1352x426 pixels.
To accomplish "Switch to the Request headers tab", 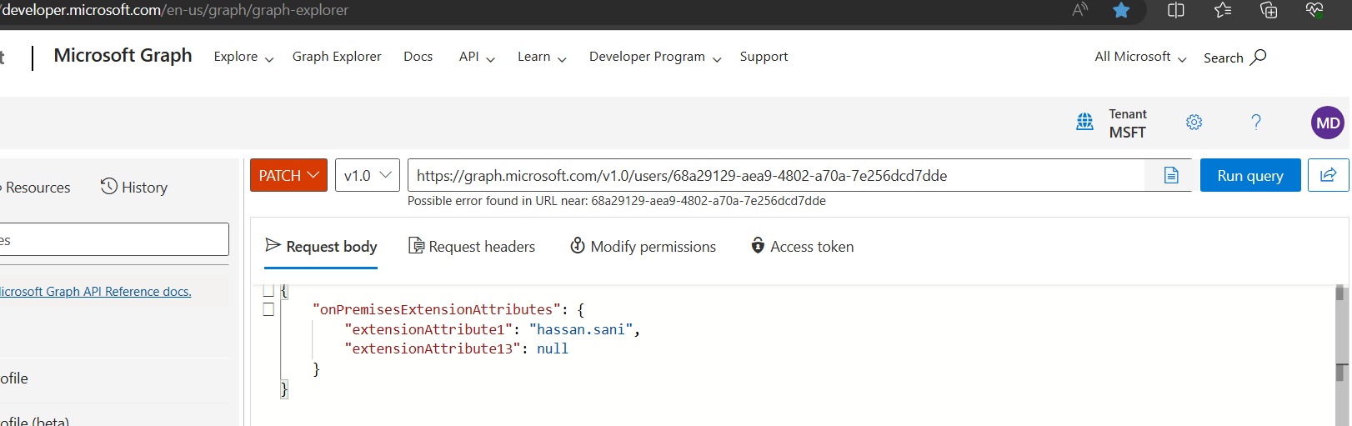I will pos(472,247).
